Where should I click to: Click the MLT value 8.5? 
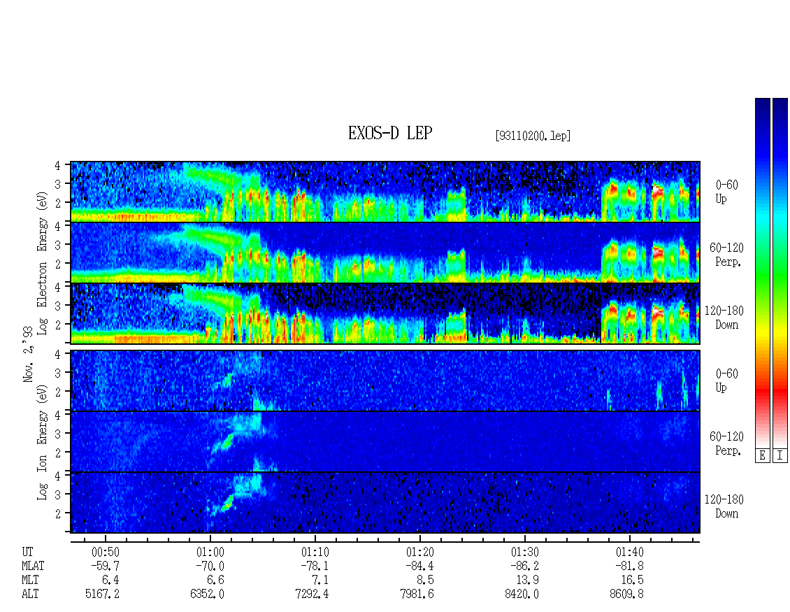coord(426,581)
